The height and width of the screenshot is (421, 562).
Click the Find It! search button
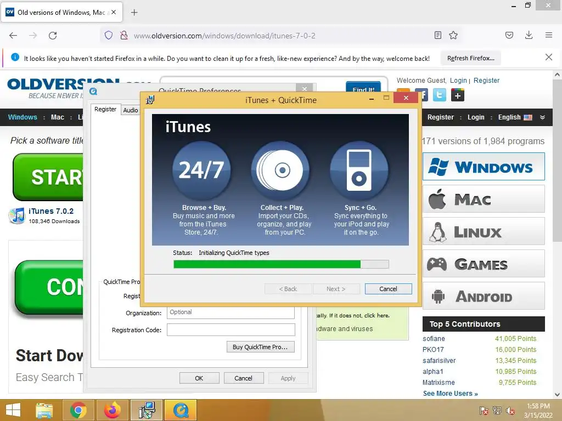(363, 88)
